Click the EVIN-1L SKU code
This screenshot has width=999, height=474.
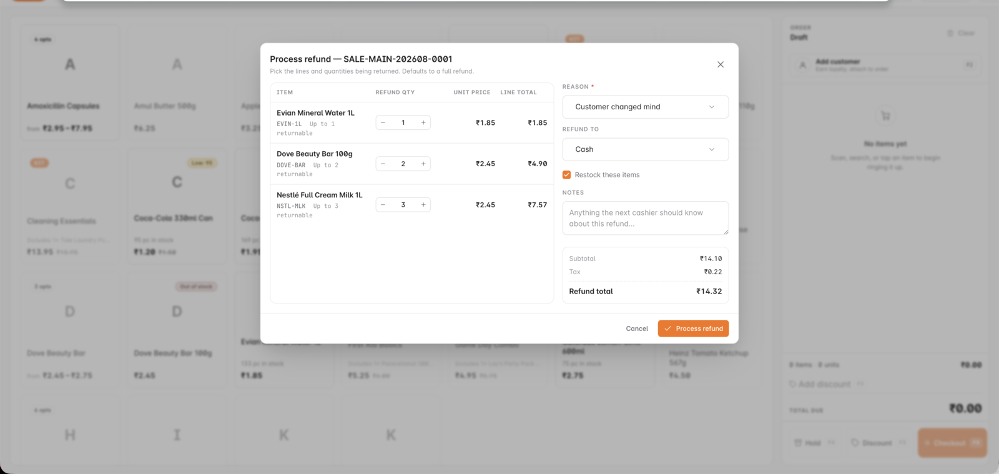click(x=289, y=124)
